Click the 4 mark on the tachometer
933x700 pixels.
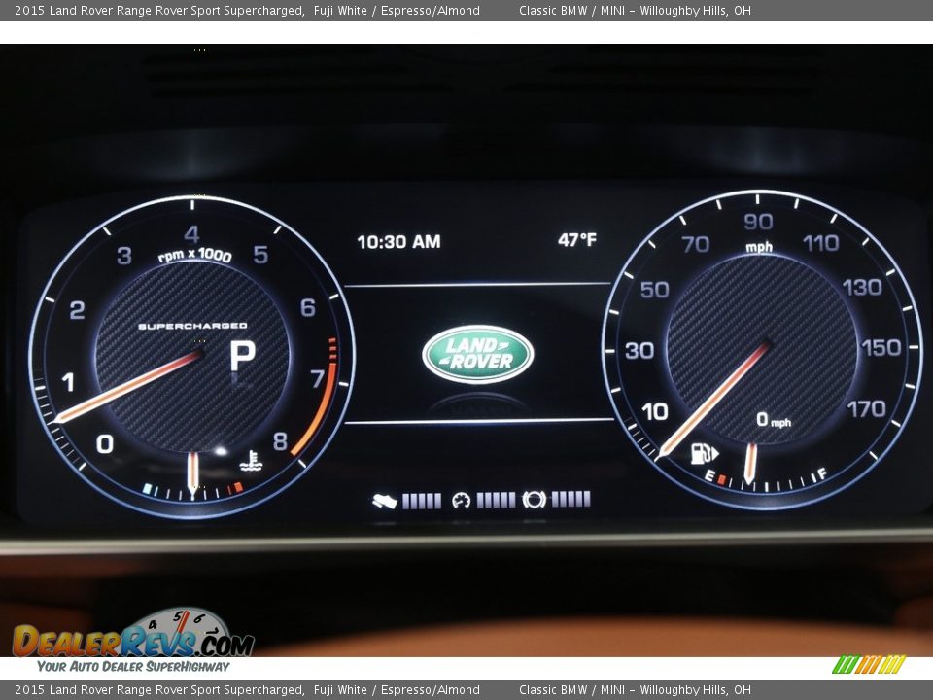(x=191, y=233)
